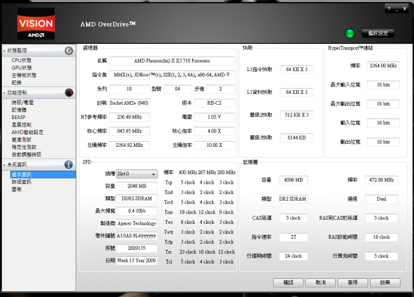This screenshot has height=297, width=414.
Task: Close AMD OverDrive with the X
Action: [x=404, y=8]
